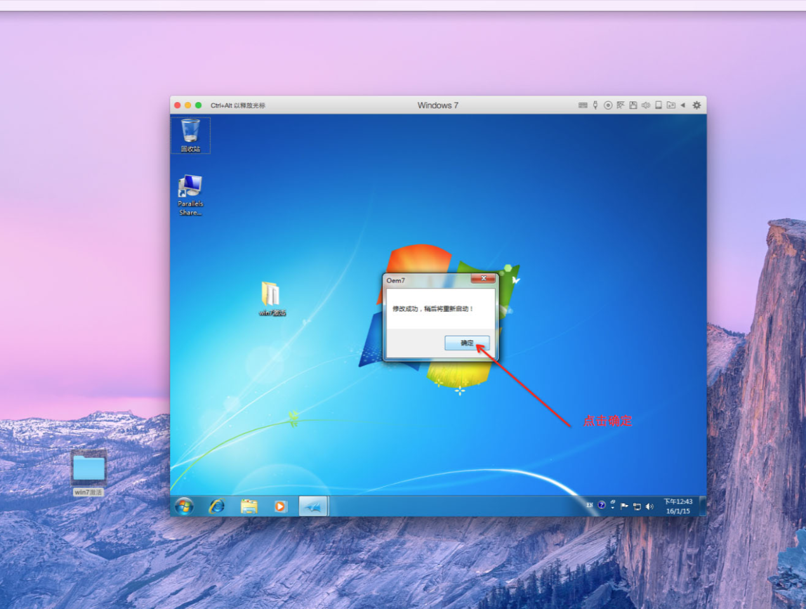Viewport: 806px width, 609px height.
Task: Click the tablet device icon in title bar
Action: (x=658, y=105)
